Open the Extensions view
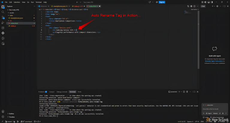 (x=3, y=28)
